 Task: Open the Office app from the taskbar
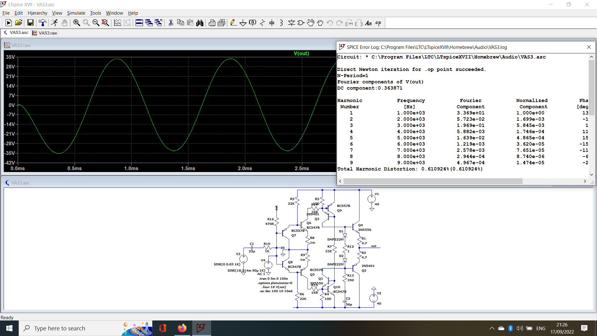coord(163,328)
